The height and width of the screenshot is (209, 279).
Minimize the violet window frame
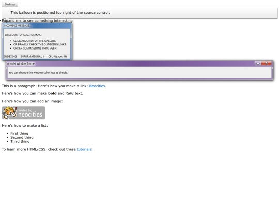258,63
